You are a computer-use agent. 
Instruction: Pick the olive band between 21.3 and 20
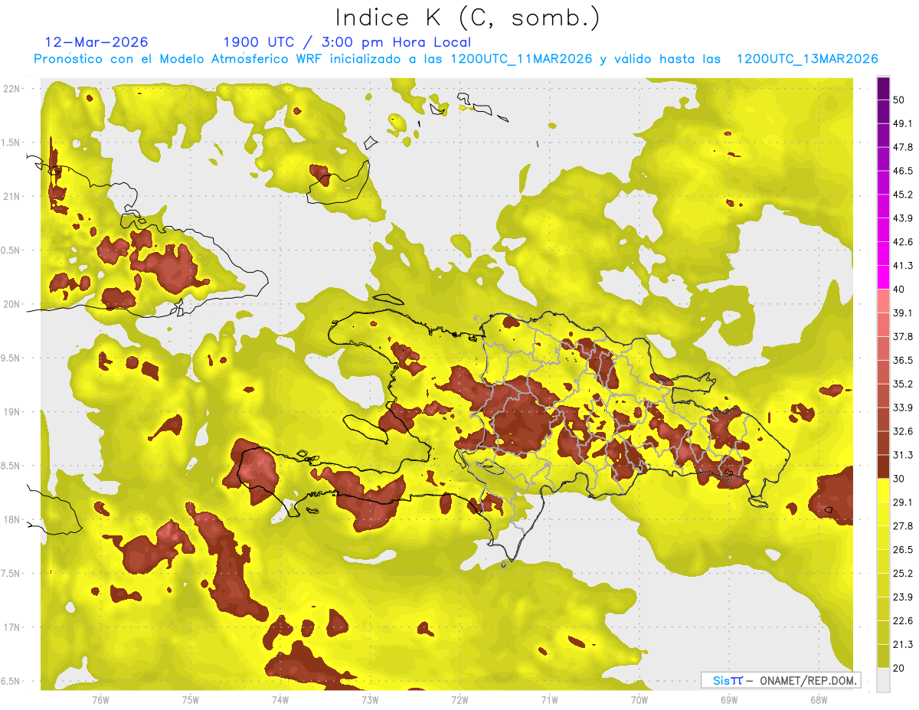(883, 656)
